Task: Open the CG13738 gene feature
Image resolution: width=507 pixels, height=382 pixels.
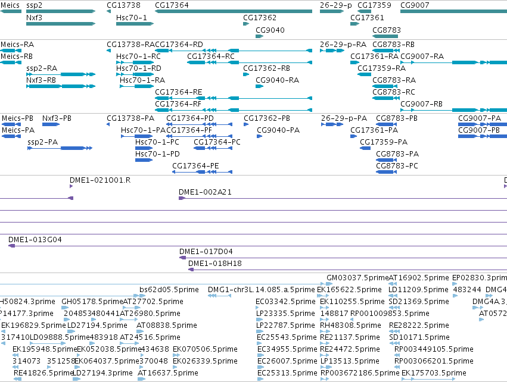Action: click(108, 12)
